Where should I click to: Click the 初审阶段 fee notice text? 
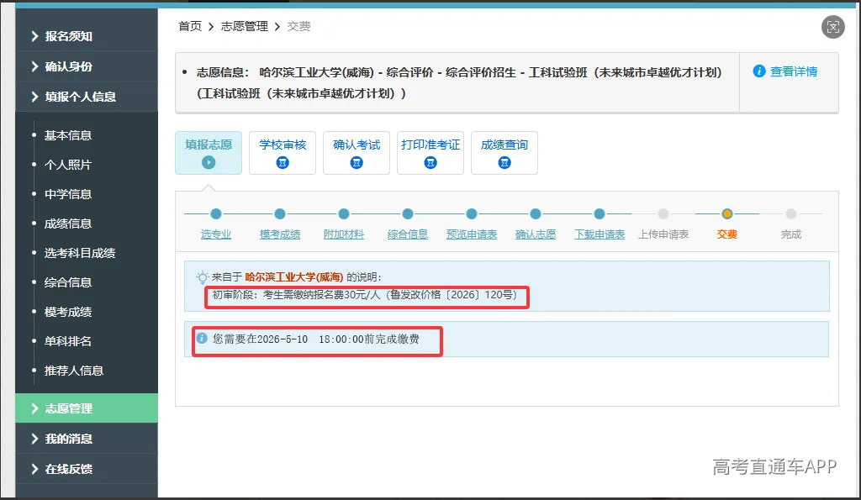pos(365,295)
